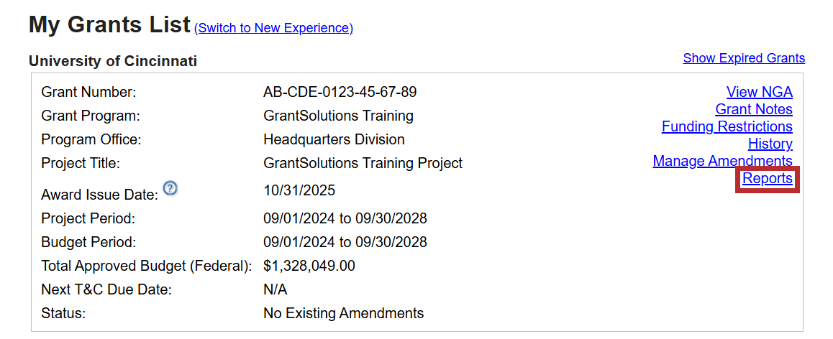Click the Award Issue Date help icon
Viewport: 833px width, 339px height.
[170, 189]
